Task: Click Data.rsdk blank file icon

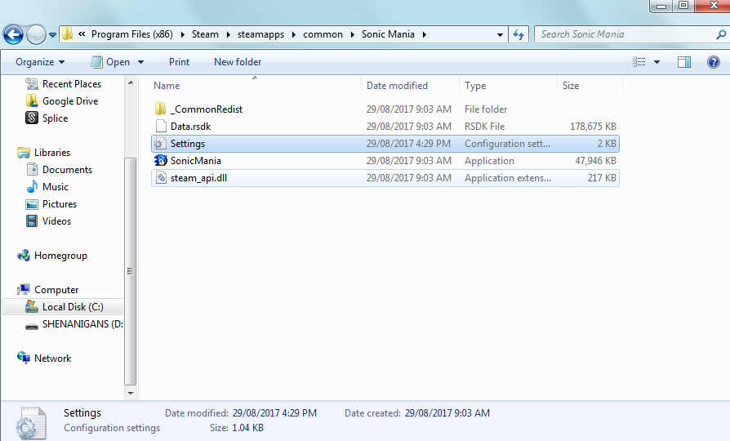Action: tap(161, 127)
